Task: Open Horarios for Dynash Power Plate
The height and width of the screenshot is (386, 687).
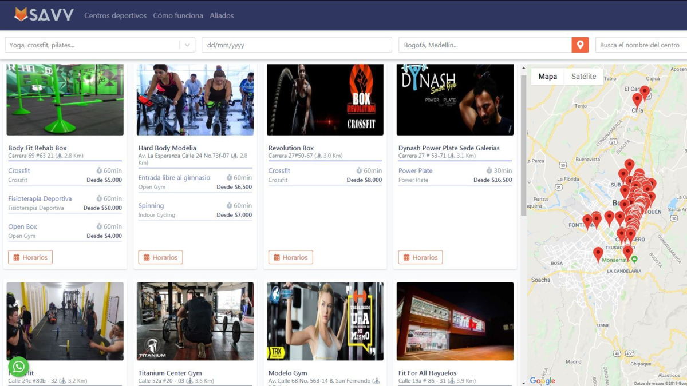Action: click(x=420, y=257)
